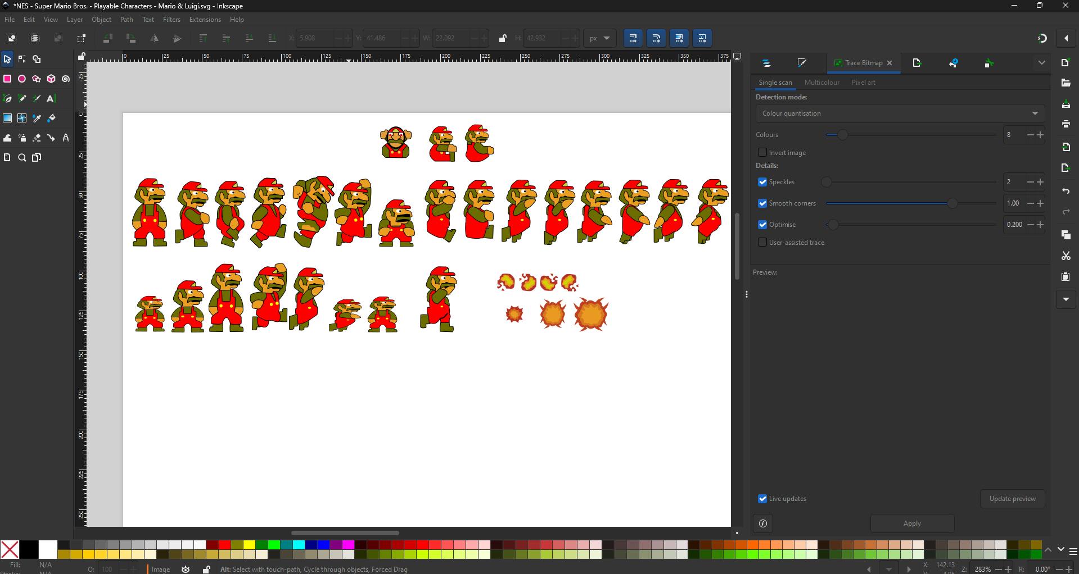Select the Ellipse tool
1079x574 pixels.
22,79
